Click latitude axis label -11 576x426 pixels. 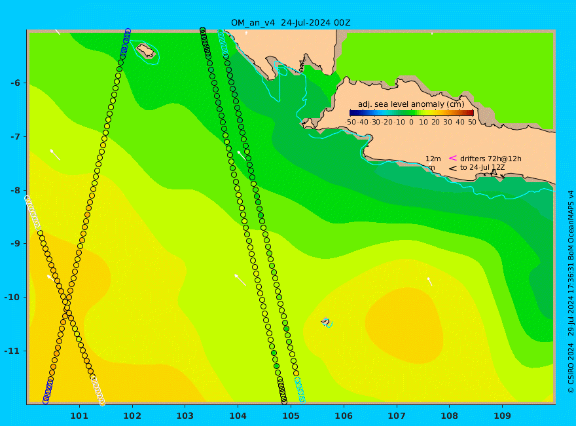coord(13,351)
